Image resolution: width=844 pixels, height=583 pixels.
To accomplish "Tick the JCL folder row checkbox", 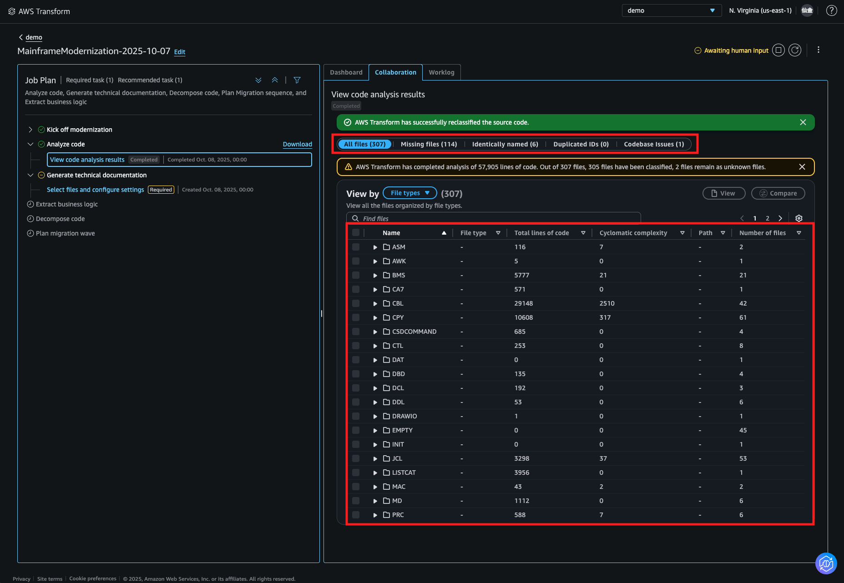I will click(x=356, y=458).
